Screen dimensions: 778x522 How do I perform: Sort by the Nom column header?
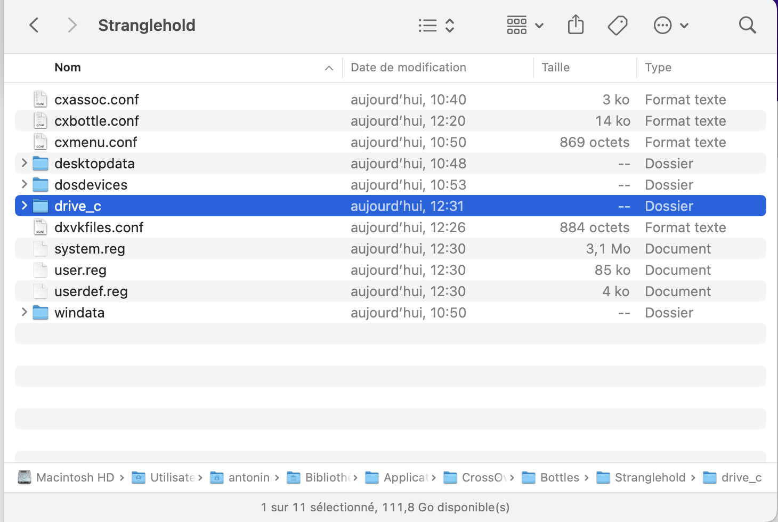click(x=68, y=68)
